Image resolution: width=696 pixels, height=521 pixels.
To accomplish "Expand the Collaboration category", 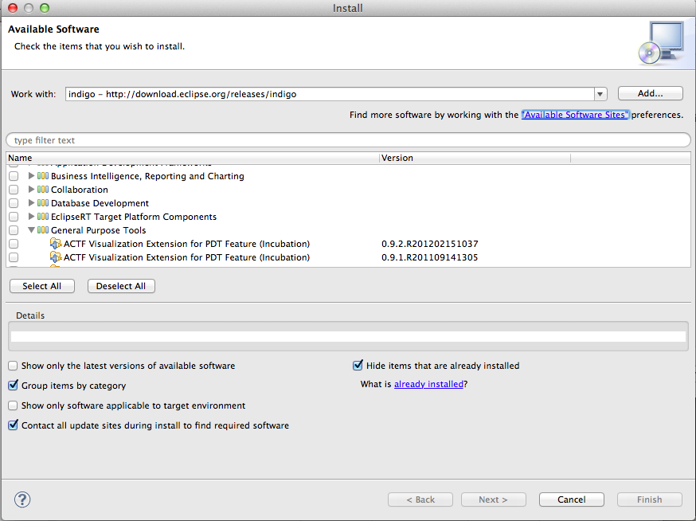I will point(31,190).
